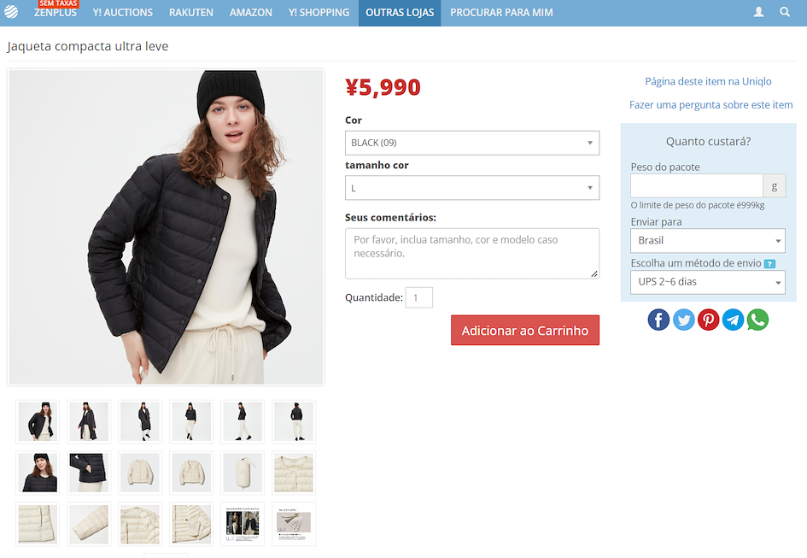
Task: Open the RAKUTEN menu item
Action: click(191, 12)
